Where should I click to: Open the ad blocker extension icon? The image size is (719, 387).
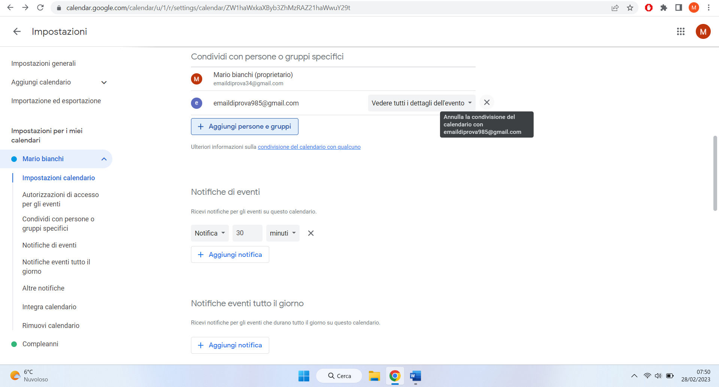(x=649, y=7)
